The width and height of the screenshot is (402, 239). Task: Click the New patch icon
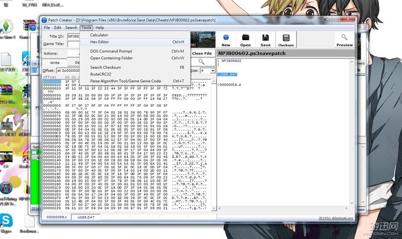[x=226, y=40]
